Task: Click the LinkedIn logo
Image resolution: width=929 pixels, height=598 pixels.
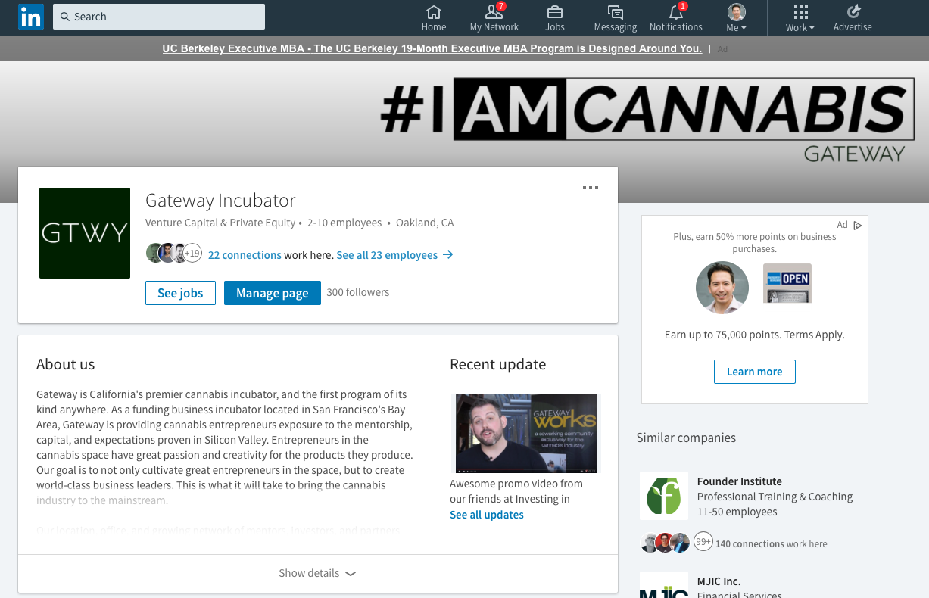Action: pos(30,16)
